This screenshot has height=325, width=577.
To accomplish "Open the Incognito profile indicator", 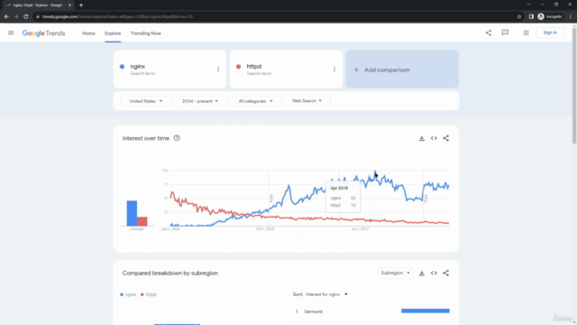I will click(x=550, y=16).
